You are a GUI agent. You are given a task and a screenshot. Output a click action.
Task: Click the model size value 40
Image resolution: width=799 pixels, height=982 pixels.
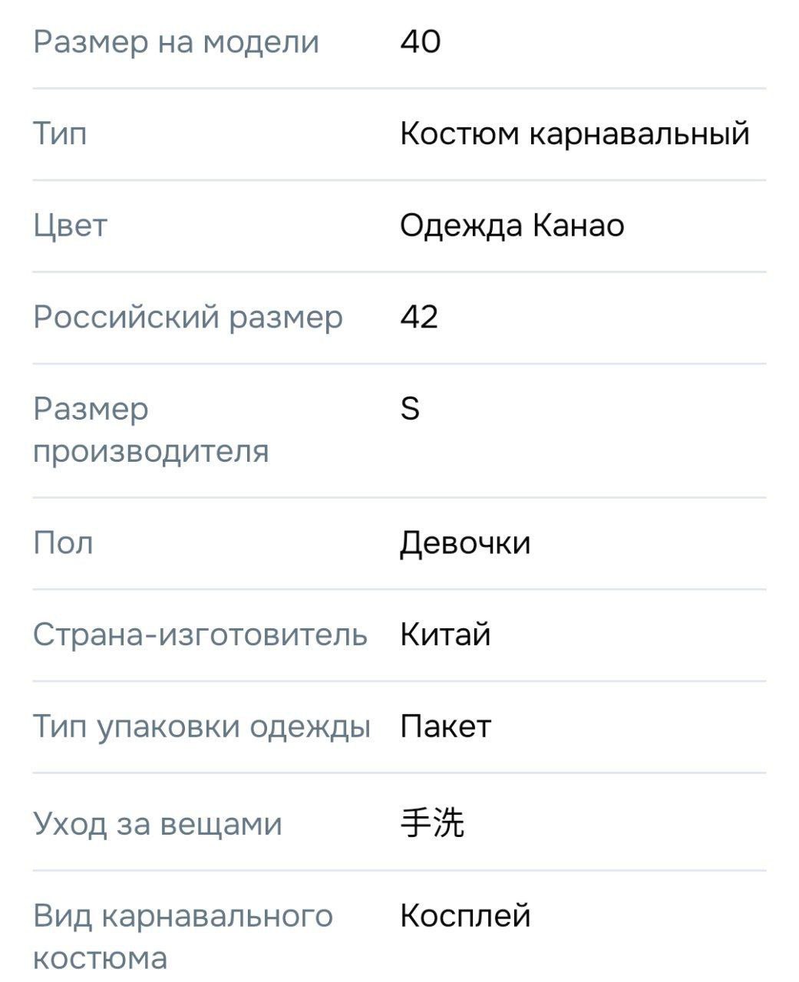[420, 41]
